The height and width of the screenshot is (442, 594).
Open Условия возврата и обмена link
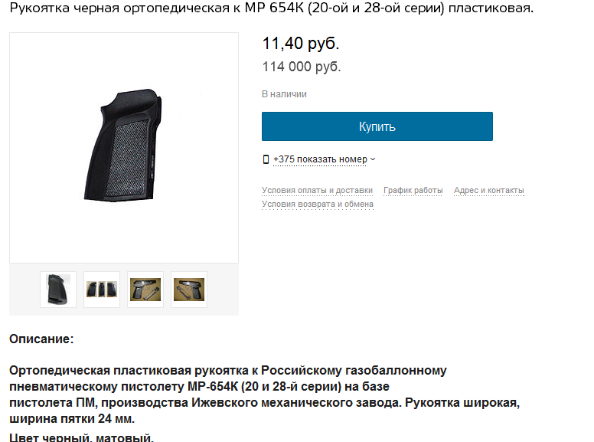point(318,205)
